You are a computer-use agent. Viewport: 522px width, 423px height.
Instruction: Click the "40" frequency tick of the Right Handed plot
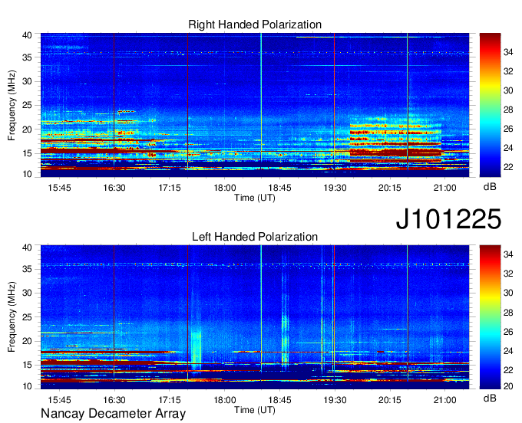27,35
